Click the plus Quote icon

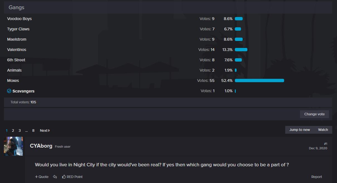pyautogui.click(x=36, y=177)
